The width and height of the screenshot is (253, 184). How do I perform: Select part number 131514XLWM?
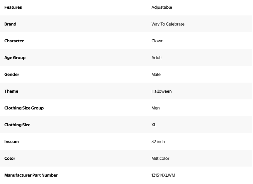click(x=163, y=175)
